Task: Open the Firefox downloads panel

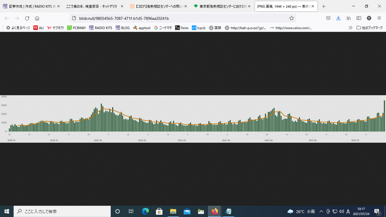Action: pos(338,18)
